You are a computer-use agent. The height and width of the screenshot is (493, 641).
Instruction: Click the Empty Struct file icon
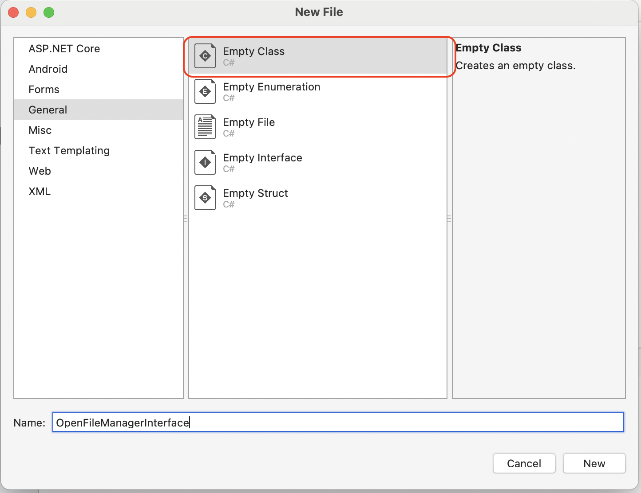pyautogui.click(x=205, y=198)
